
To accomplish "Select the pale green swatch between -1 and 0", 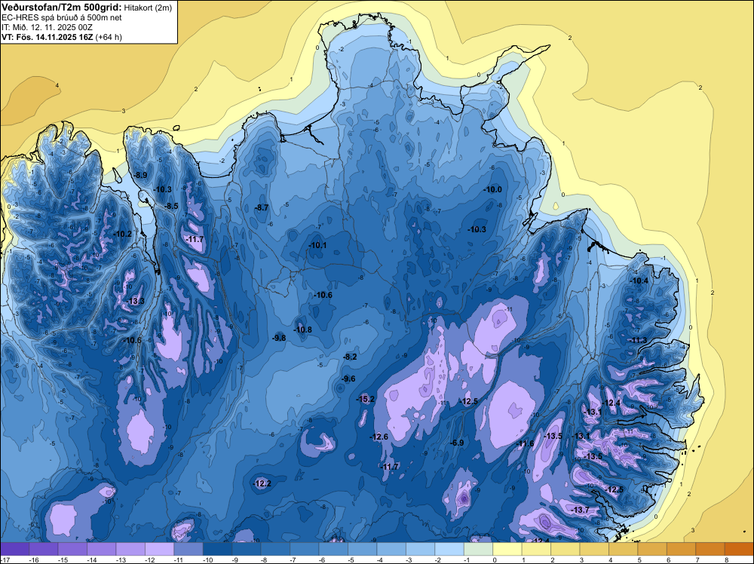I will 479,549.
